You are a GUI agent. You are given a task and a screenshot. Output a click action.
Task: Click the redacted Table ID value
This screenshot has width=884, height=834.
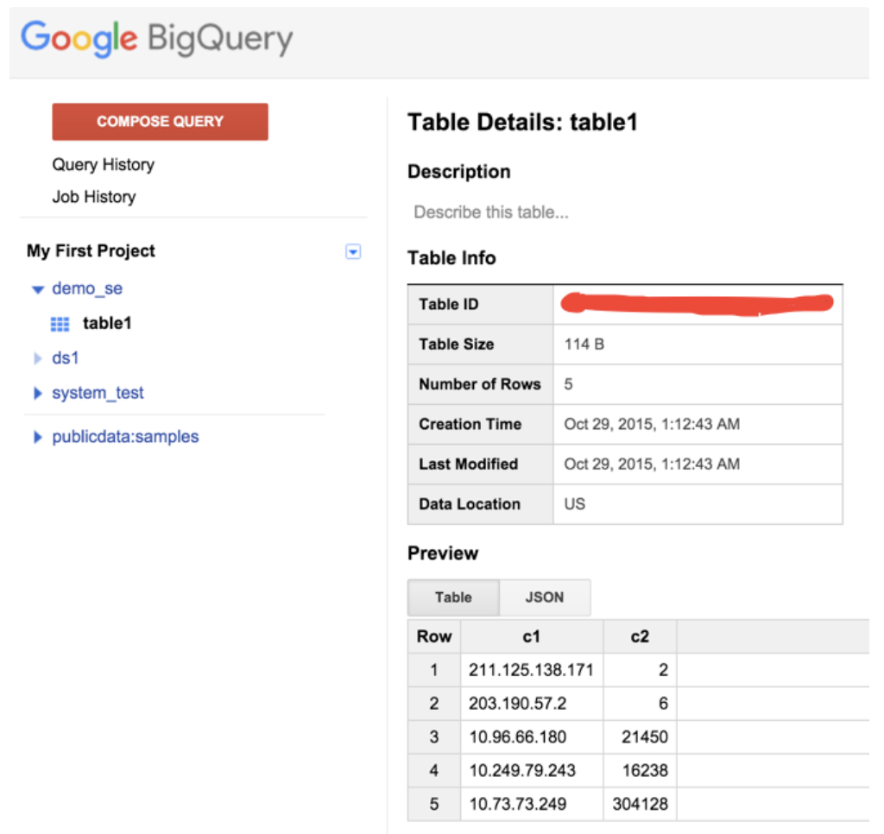pyautogui.click(x=697, y=304)
